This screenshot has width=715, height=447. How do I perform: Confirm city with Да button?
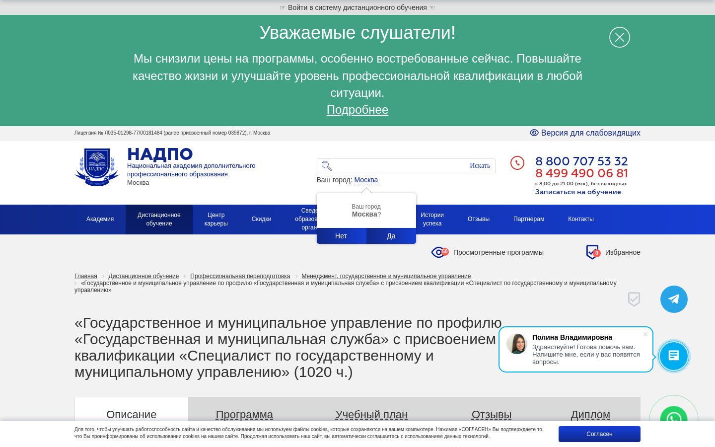tap(391, 236)
